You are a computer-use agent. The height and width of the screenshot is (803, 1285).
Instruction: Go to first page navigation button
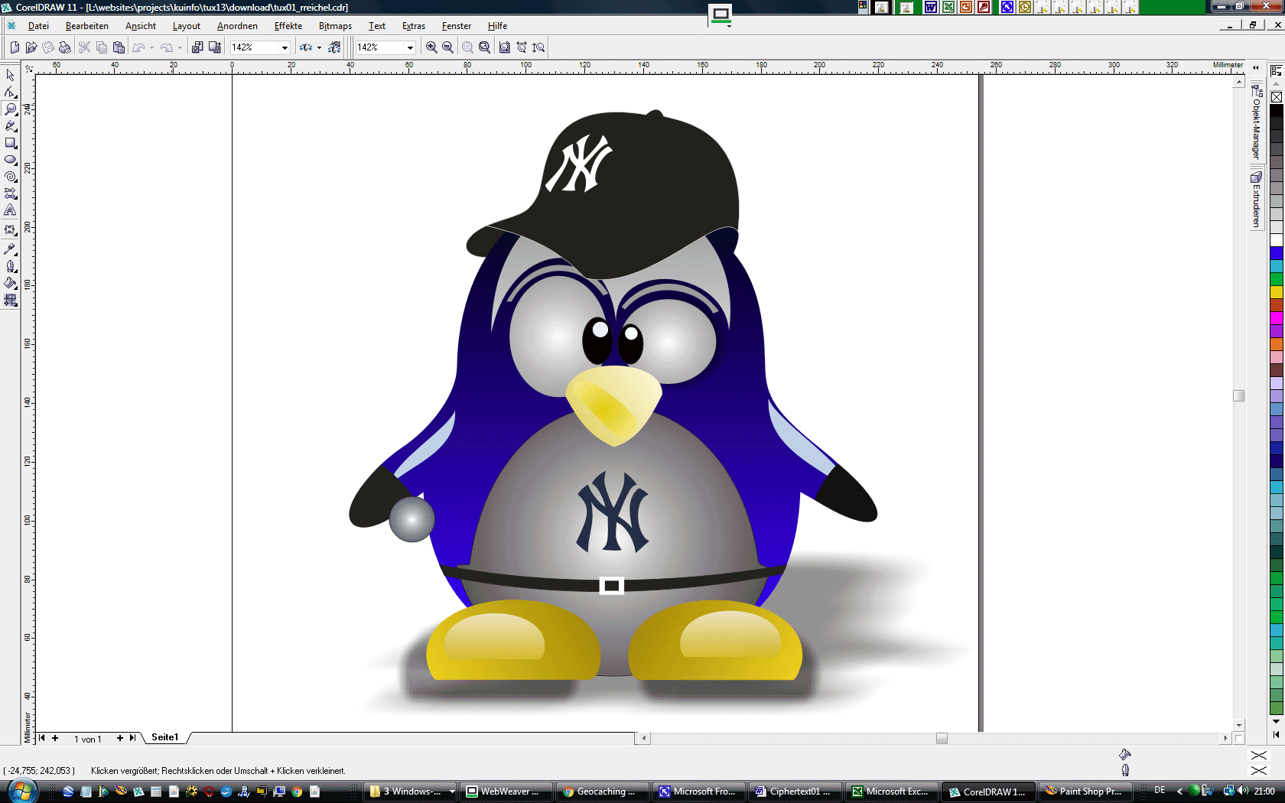click(42, 738)
